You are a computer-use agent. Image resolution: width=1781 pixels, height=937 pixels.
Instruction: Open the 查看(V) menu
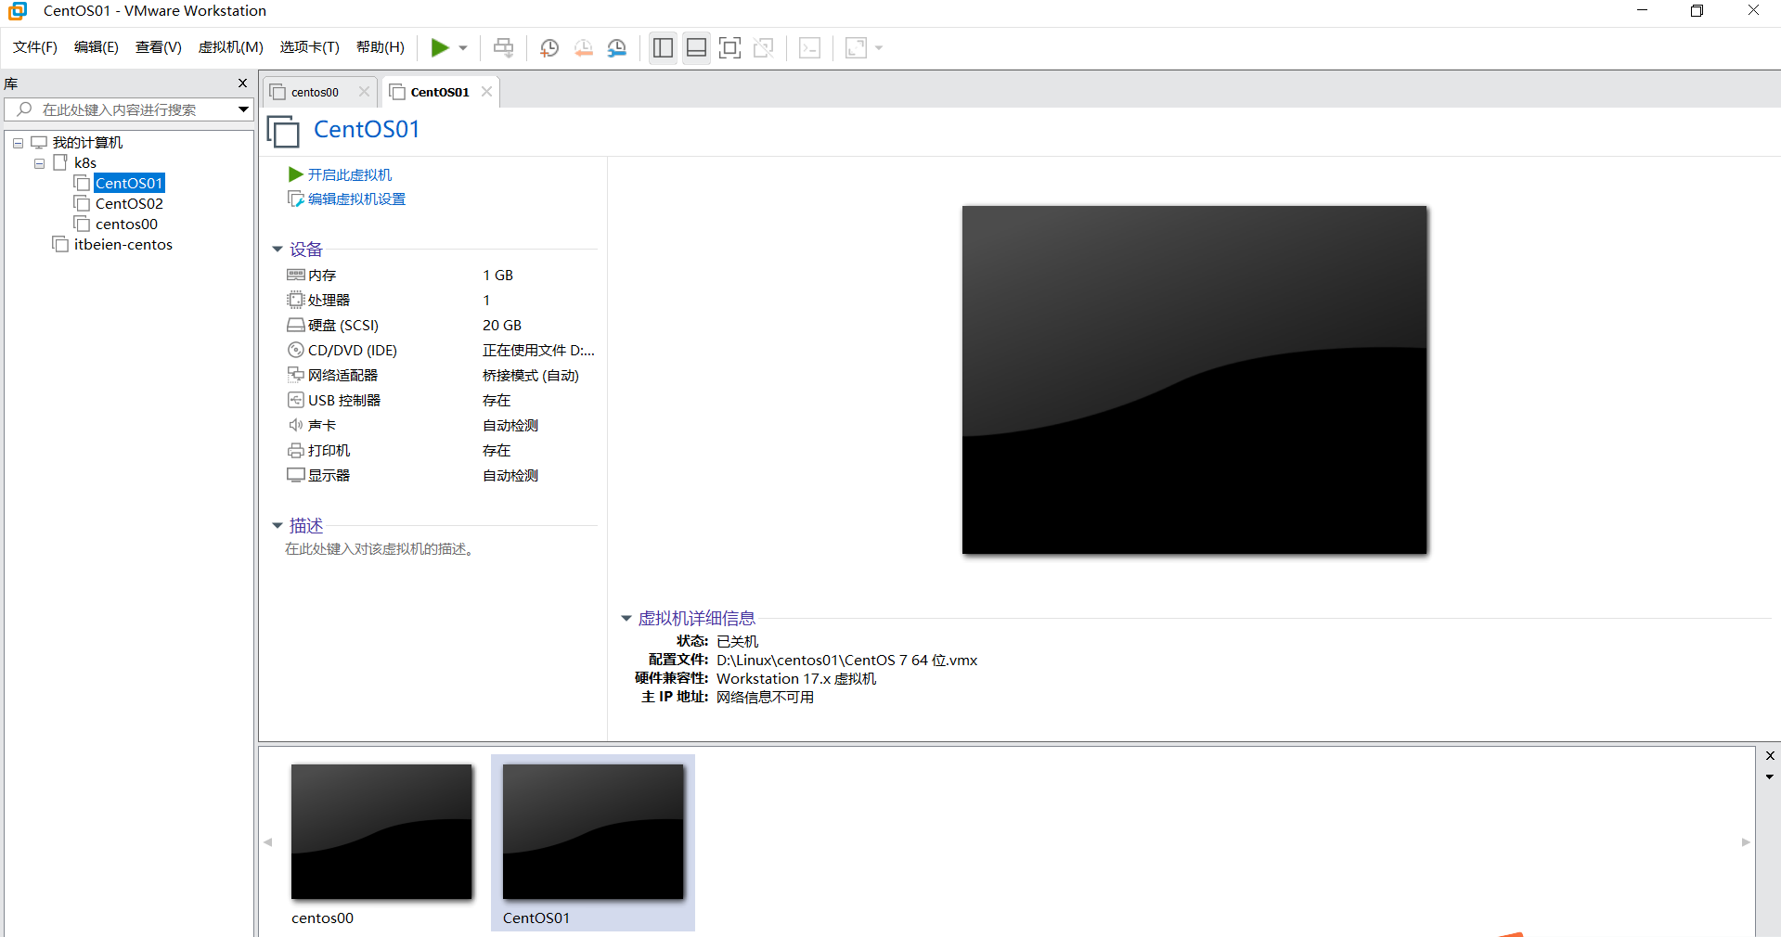pos(159,47)
